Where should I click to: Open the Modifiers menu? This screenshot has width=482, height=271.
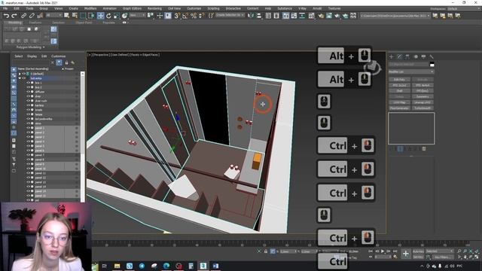tap(90, 8)
